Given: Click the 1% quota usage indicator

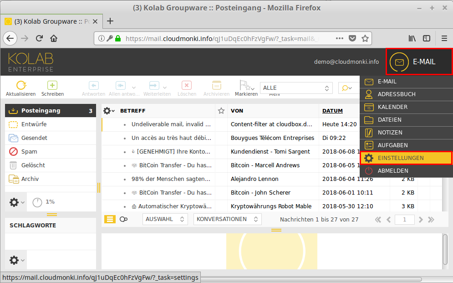Looking at the screenshot, I should tap(43, 202).
